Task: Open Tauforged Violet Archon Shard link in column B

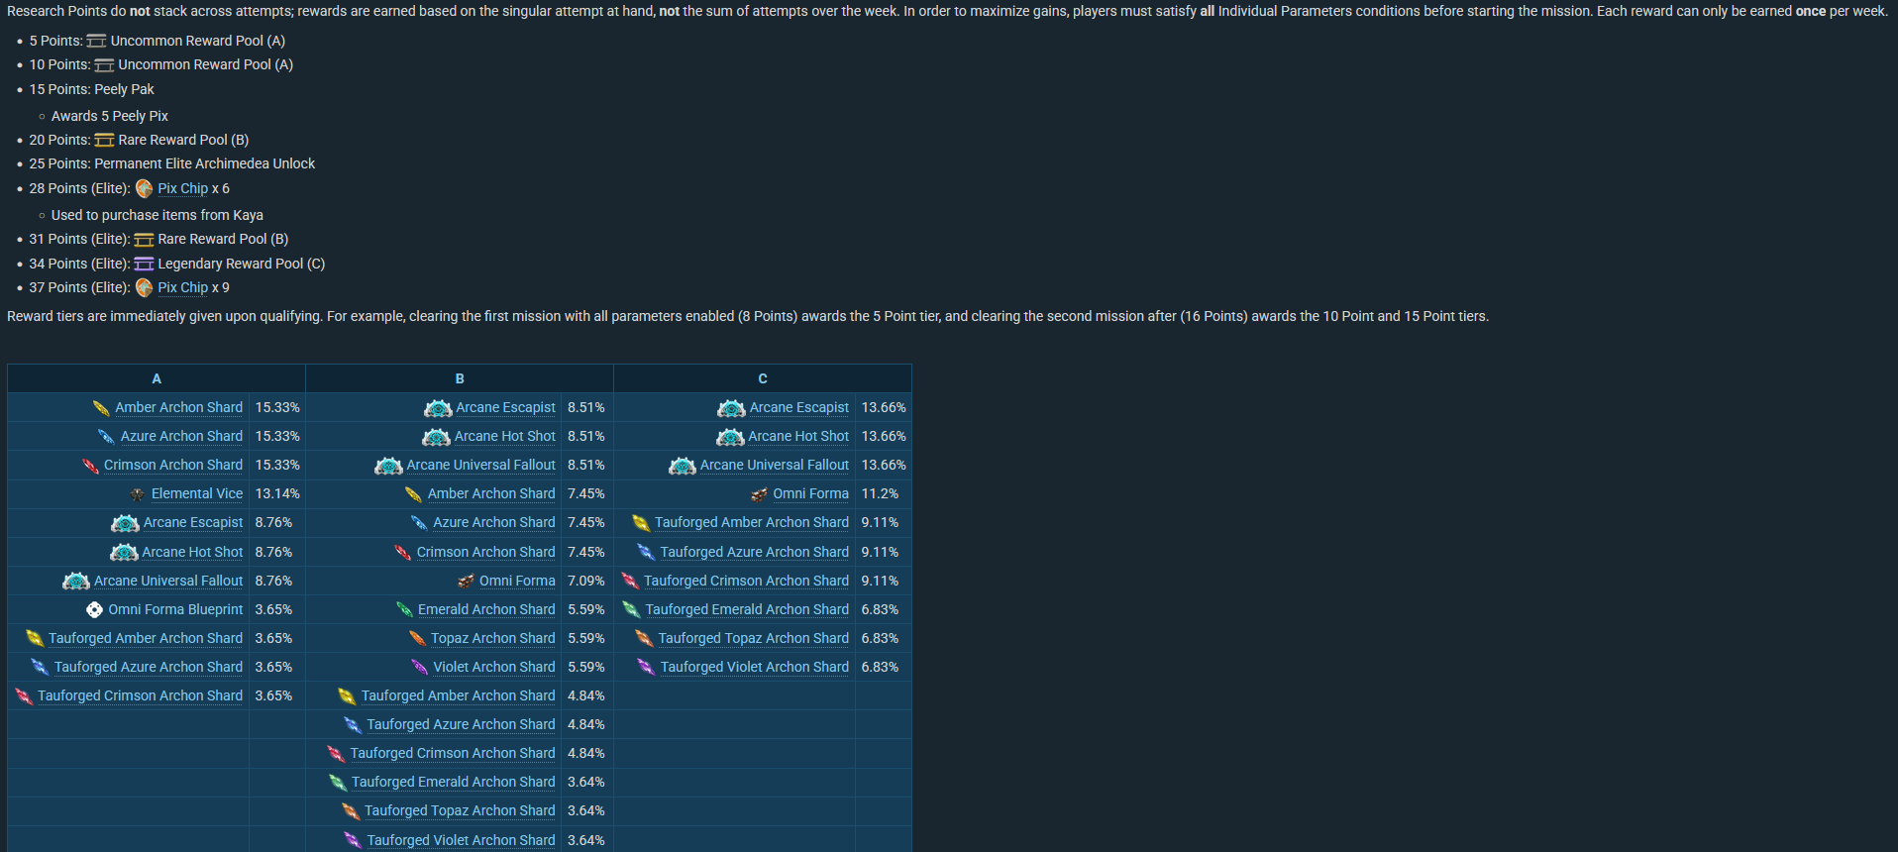Action: point(461,840)
